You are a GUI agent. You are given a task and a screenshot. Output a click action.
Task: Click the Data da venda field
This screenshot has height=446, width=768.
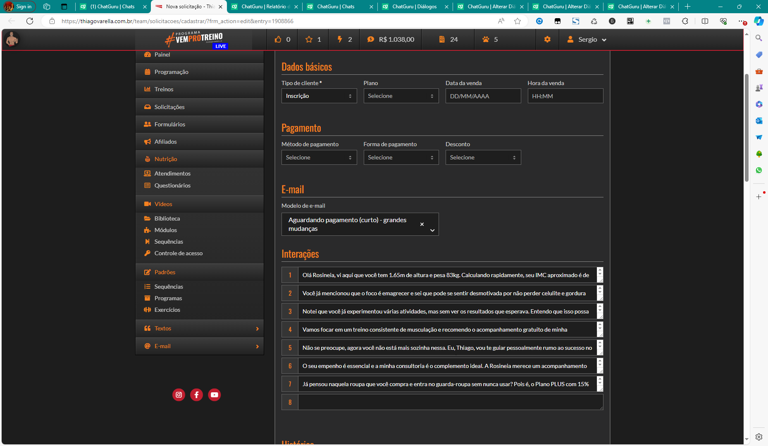point(483,96)
